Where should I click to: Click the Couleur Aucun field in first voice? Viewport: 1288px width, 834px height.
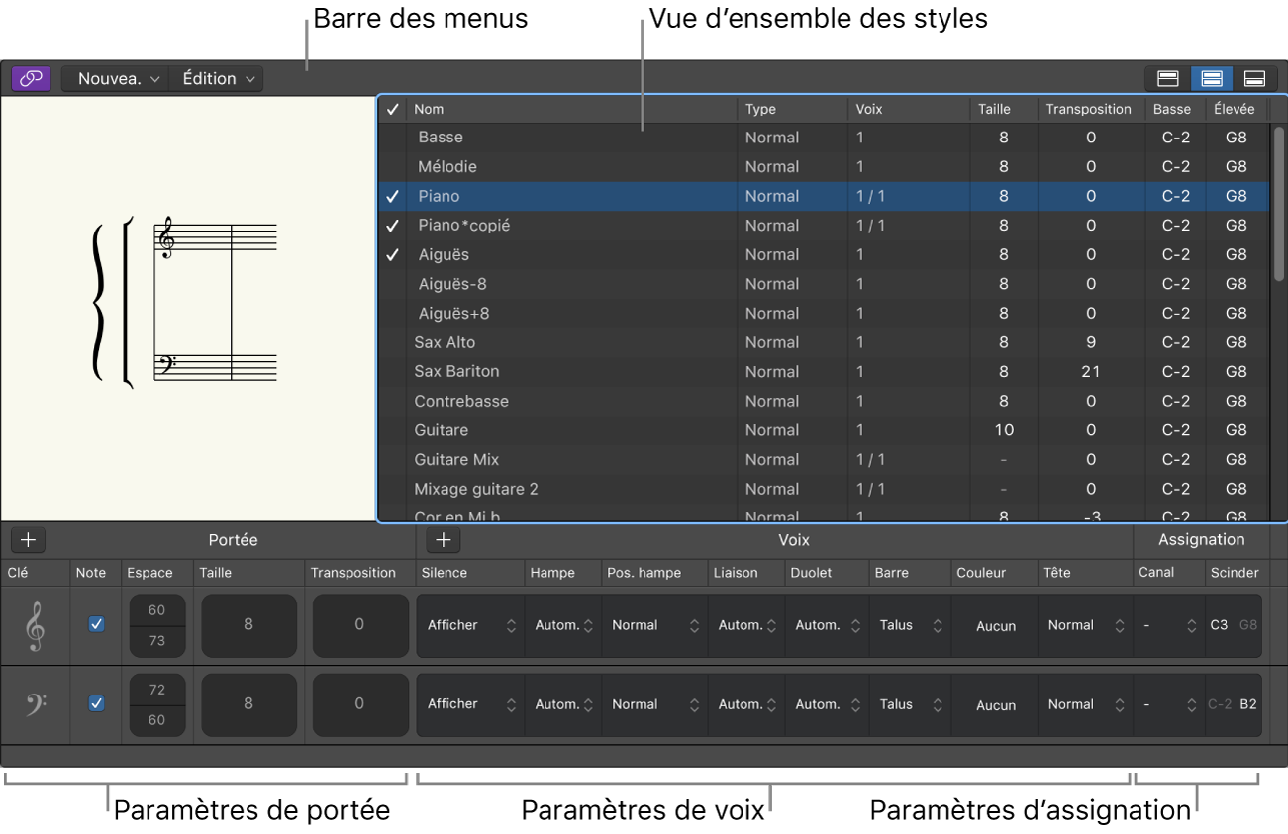[x=995, y=626]
